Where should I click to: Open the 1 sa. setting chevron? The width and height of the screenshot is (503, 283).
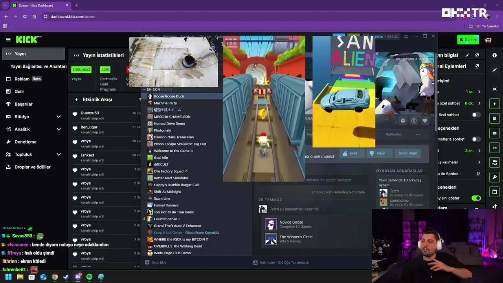[479, 92]
